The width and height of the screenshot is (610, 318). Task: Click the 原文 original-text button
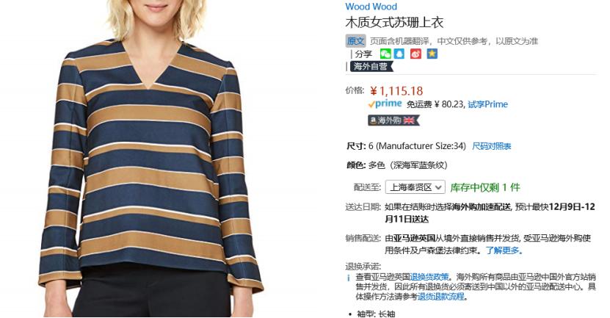coord(355,41)
